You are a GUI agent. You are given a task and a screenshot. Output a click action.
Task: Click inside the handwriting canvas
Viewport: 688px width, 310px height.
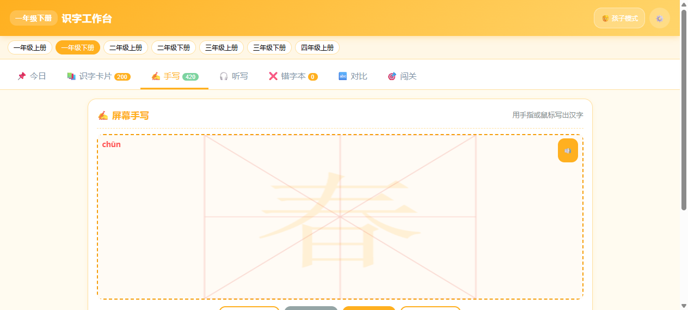tap(340, 217)
